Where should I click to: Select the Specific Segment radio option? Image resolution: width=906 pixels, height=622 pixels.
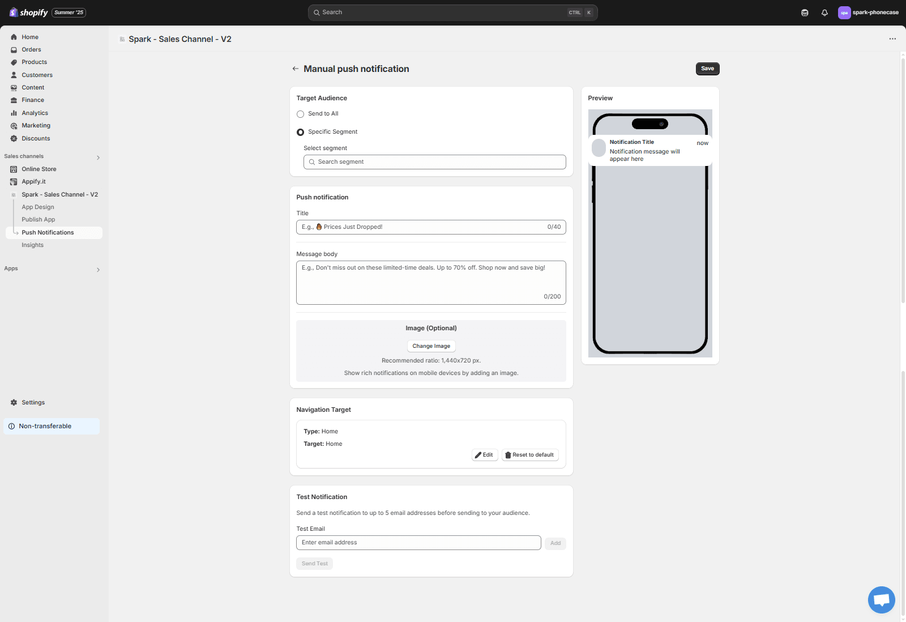pos(301,132)
